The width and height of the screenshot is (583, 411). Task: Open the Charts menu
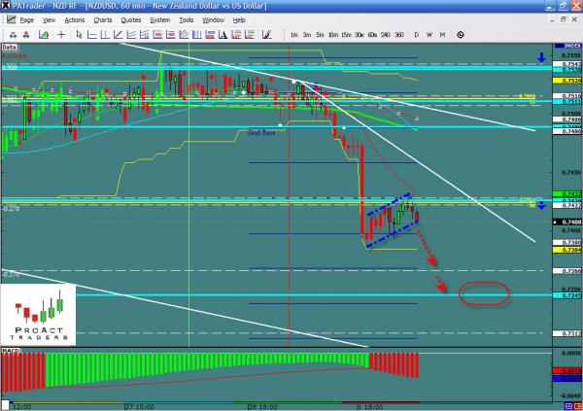(x=105, y=18)
